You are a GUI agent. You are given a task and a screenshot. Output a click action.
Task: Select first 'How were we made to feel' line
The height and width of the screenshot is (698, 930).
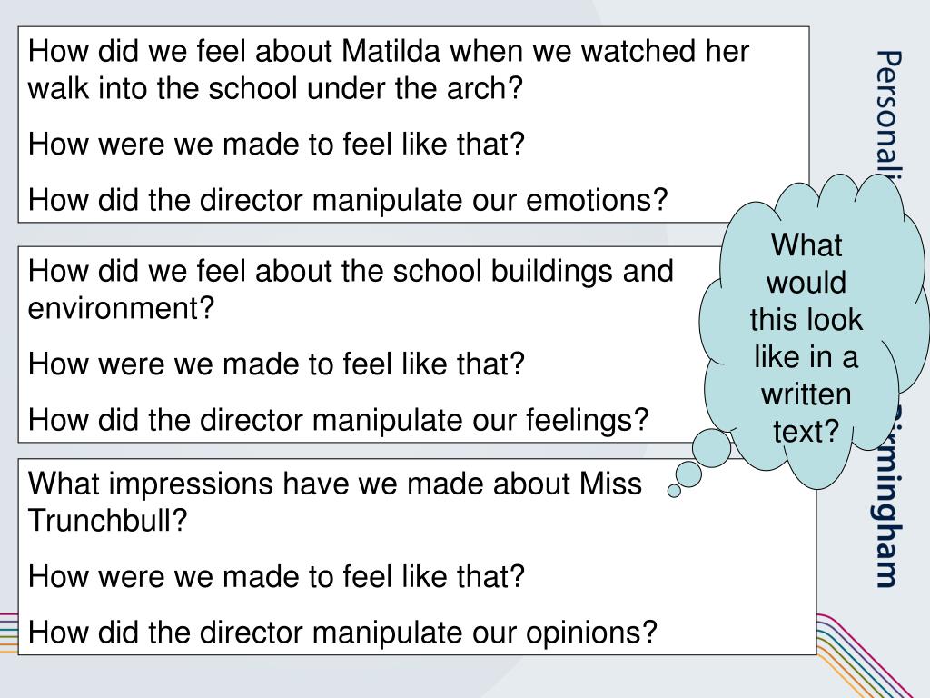coord(276,144)
